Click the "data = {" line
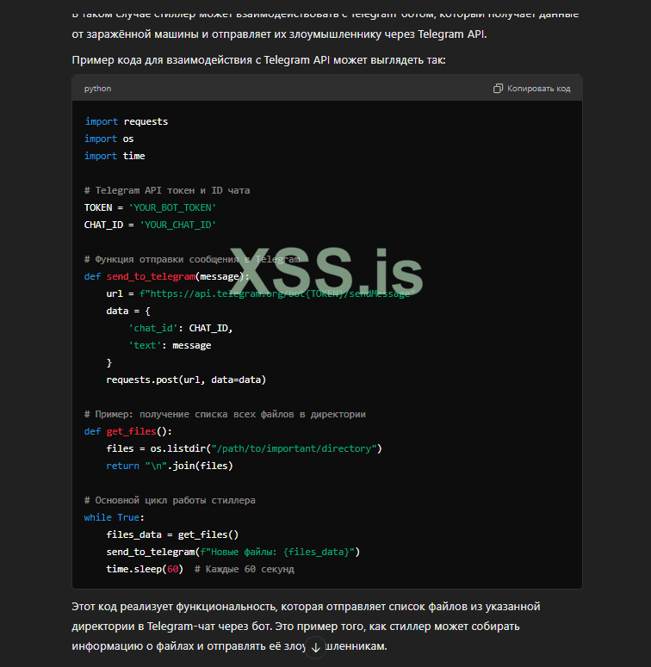The height and width of the screenshot is (667, 651). (128, 311)
